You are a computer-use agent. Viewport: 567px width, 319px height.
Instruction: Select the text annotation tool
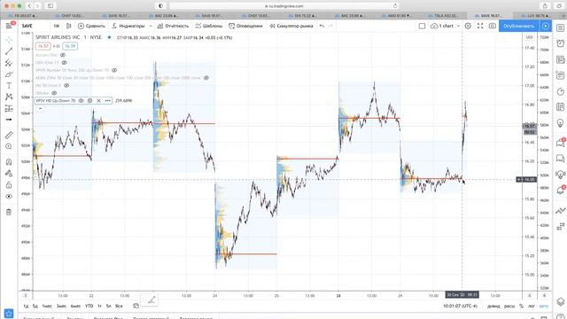tap(9, 86)
